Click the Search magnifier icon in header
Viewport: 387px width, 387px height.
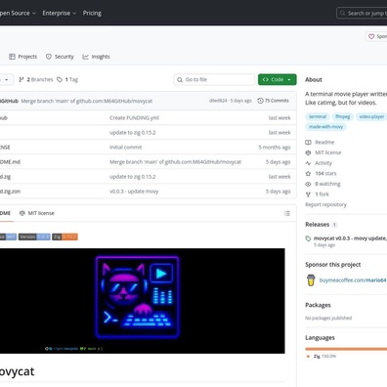(x=342, y=13)
